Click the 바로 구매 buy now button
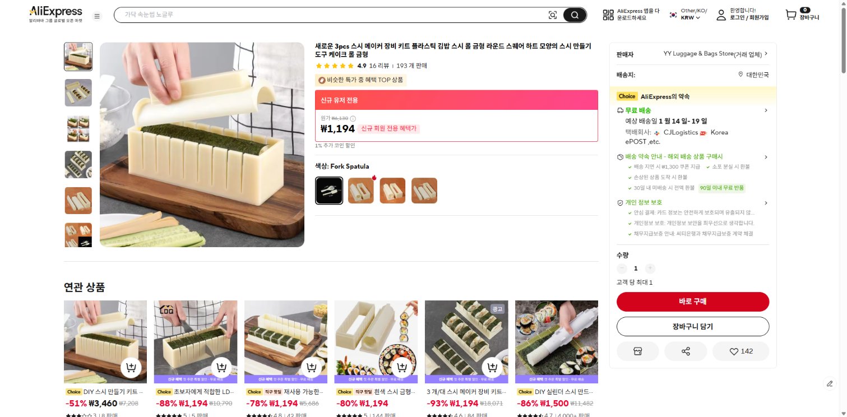Viewport: 847px width, 417px height. pyautogui.click(x=693, y=302)
